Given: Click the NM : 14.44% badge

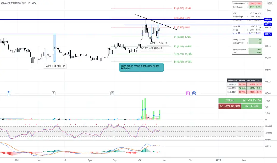Looking at the screenshot, I should coord(251,106).
